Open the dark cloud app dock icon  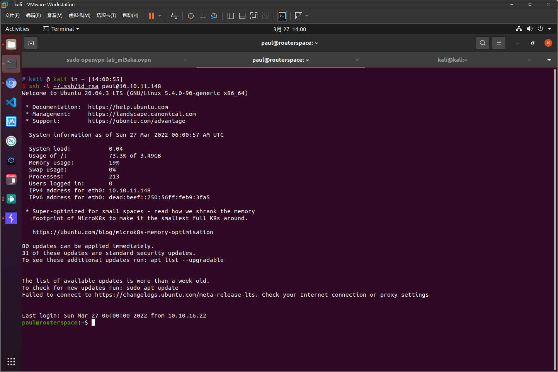pyautogui.click(x=11, y=160)
